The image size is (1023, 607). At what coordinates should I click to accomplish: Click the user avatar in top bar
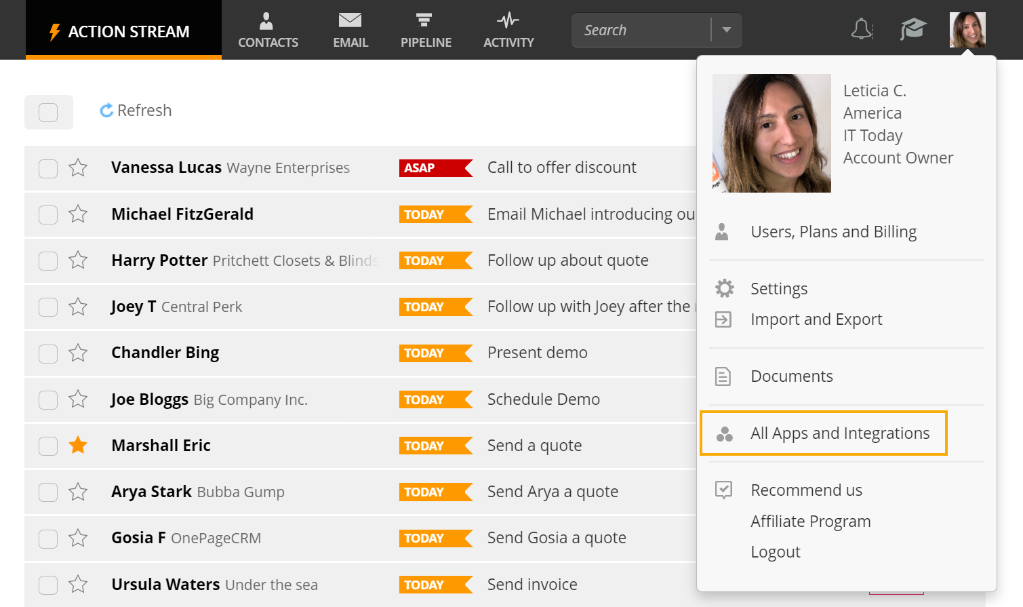[x=967, y=29]
